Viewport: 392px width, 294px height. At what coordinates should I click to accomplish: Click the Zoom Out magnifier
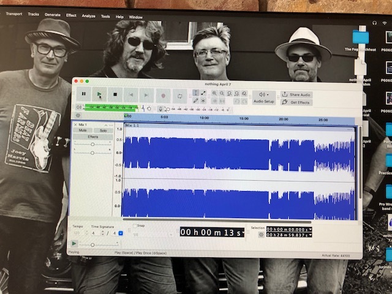click(222, 94)
